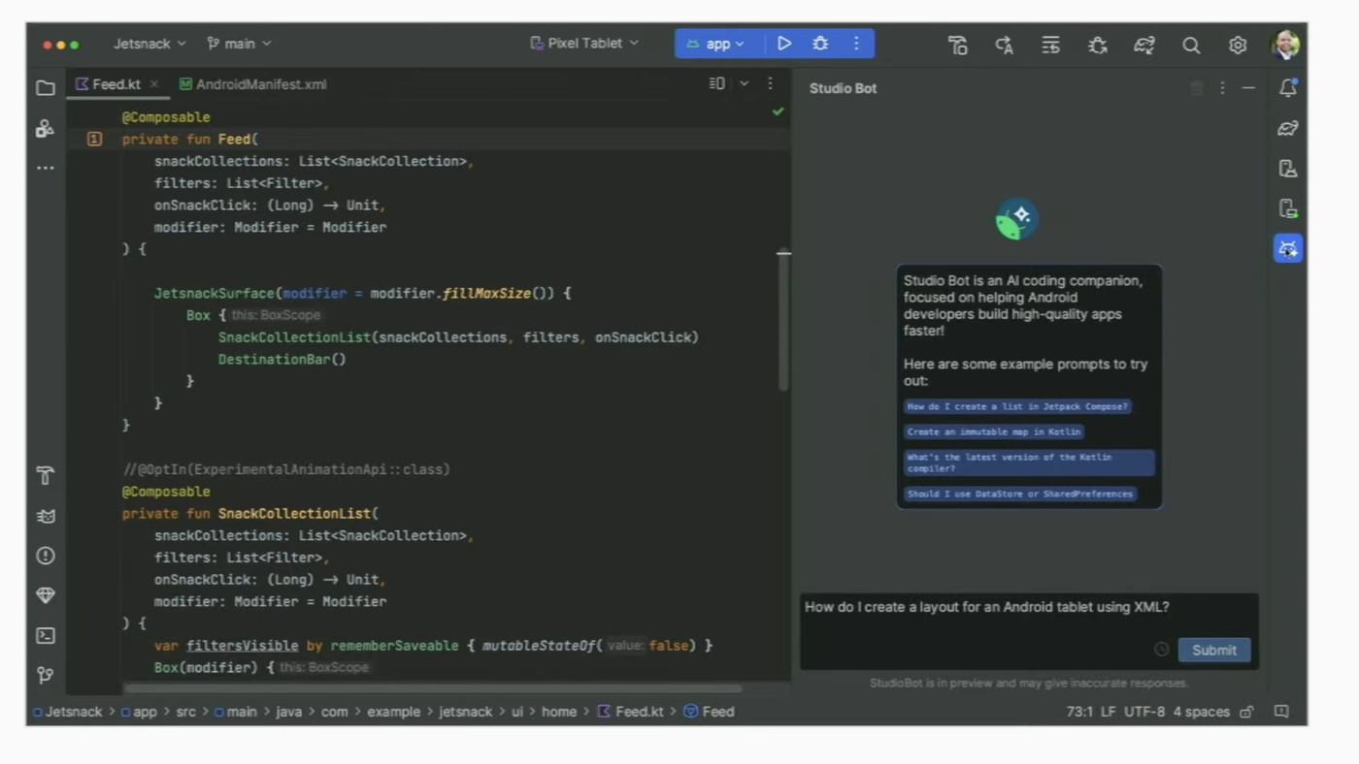The image size is (1359, 764).
Task: Switch to the AndroidManifest.xml tab
Action: pyautogui.click(x=260, y=84)
